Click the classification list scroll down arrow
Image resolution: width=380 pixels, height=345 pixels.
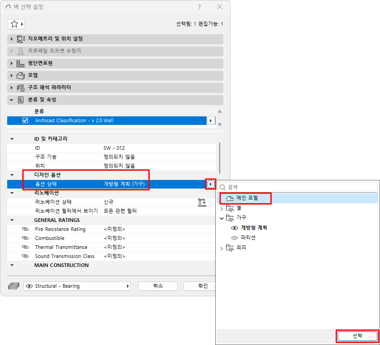[220, 124]
